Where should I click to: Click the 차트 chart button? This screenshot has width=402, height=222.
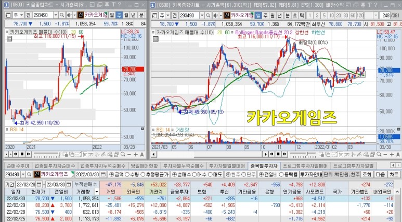coord(394,174)
